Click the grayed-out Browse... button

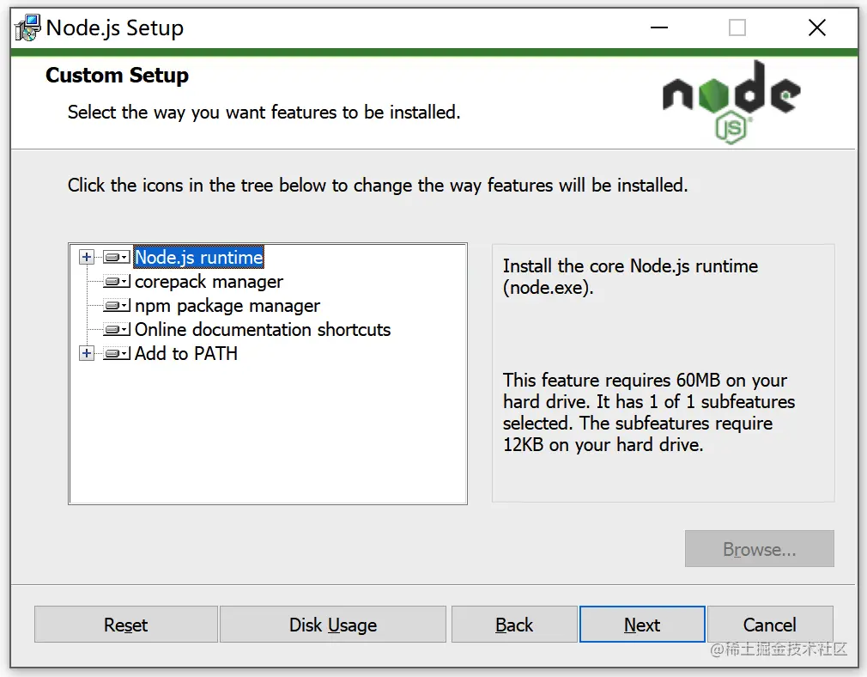(759, 549)
